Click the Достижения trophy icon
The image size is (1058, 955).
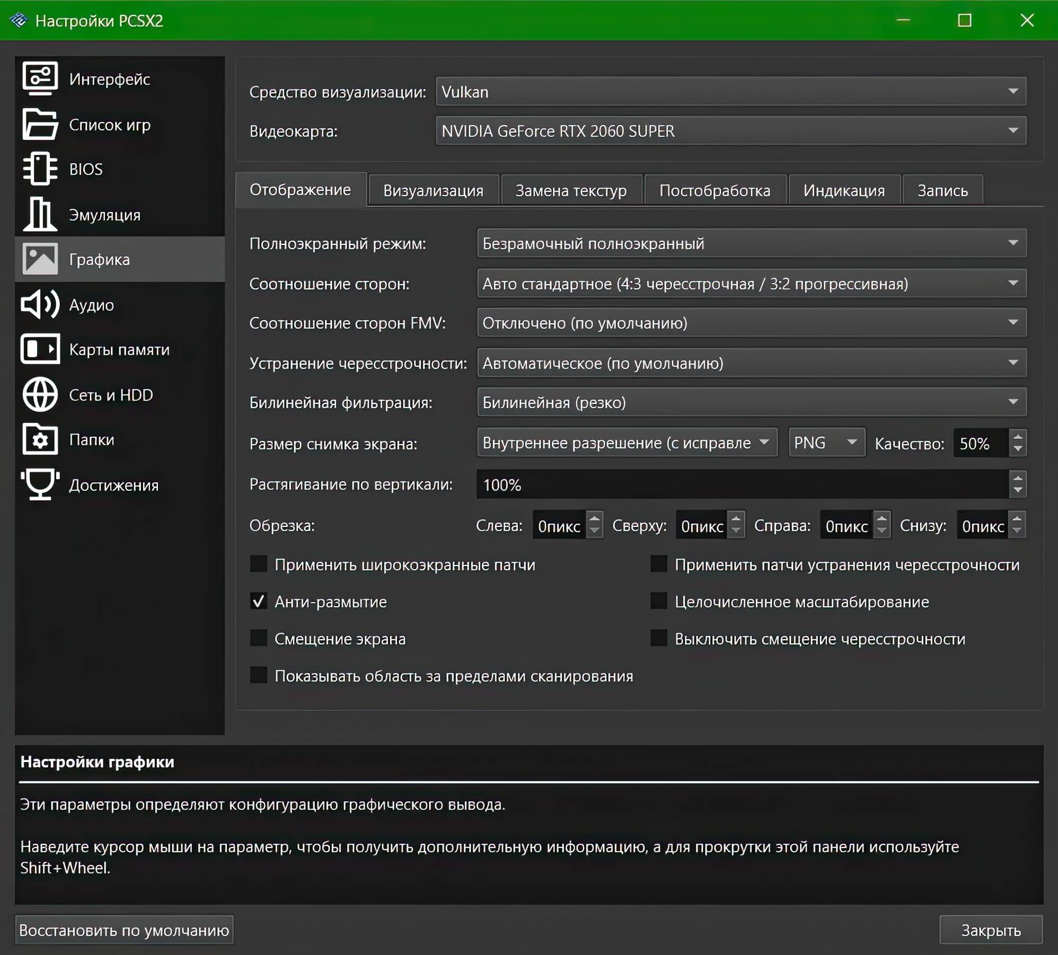click(40, 484)
